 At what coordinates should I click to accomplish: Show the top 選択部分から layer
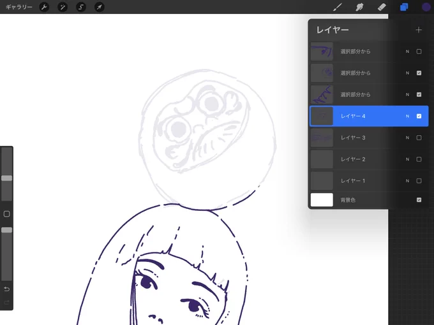point(419,52)
